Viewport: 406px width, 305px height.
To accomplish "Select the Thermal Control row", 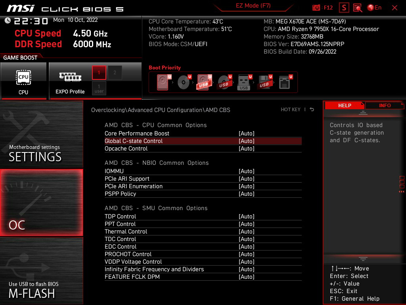I will tap(203, 232).
